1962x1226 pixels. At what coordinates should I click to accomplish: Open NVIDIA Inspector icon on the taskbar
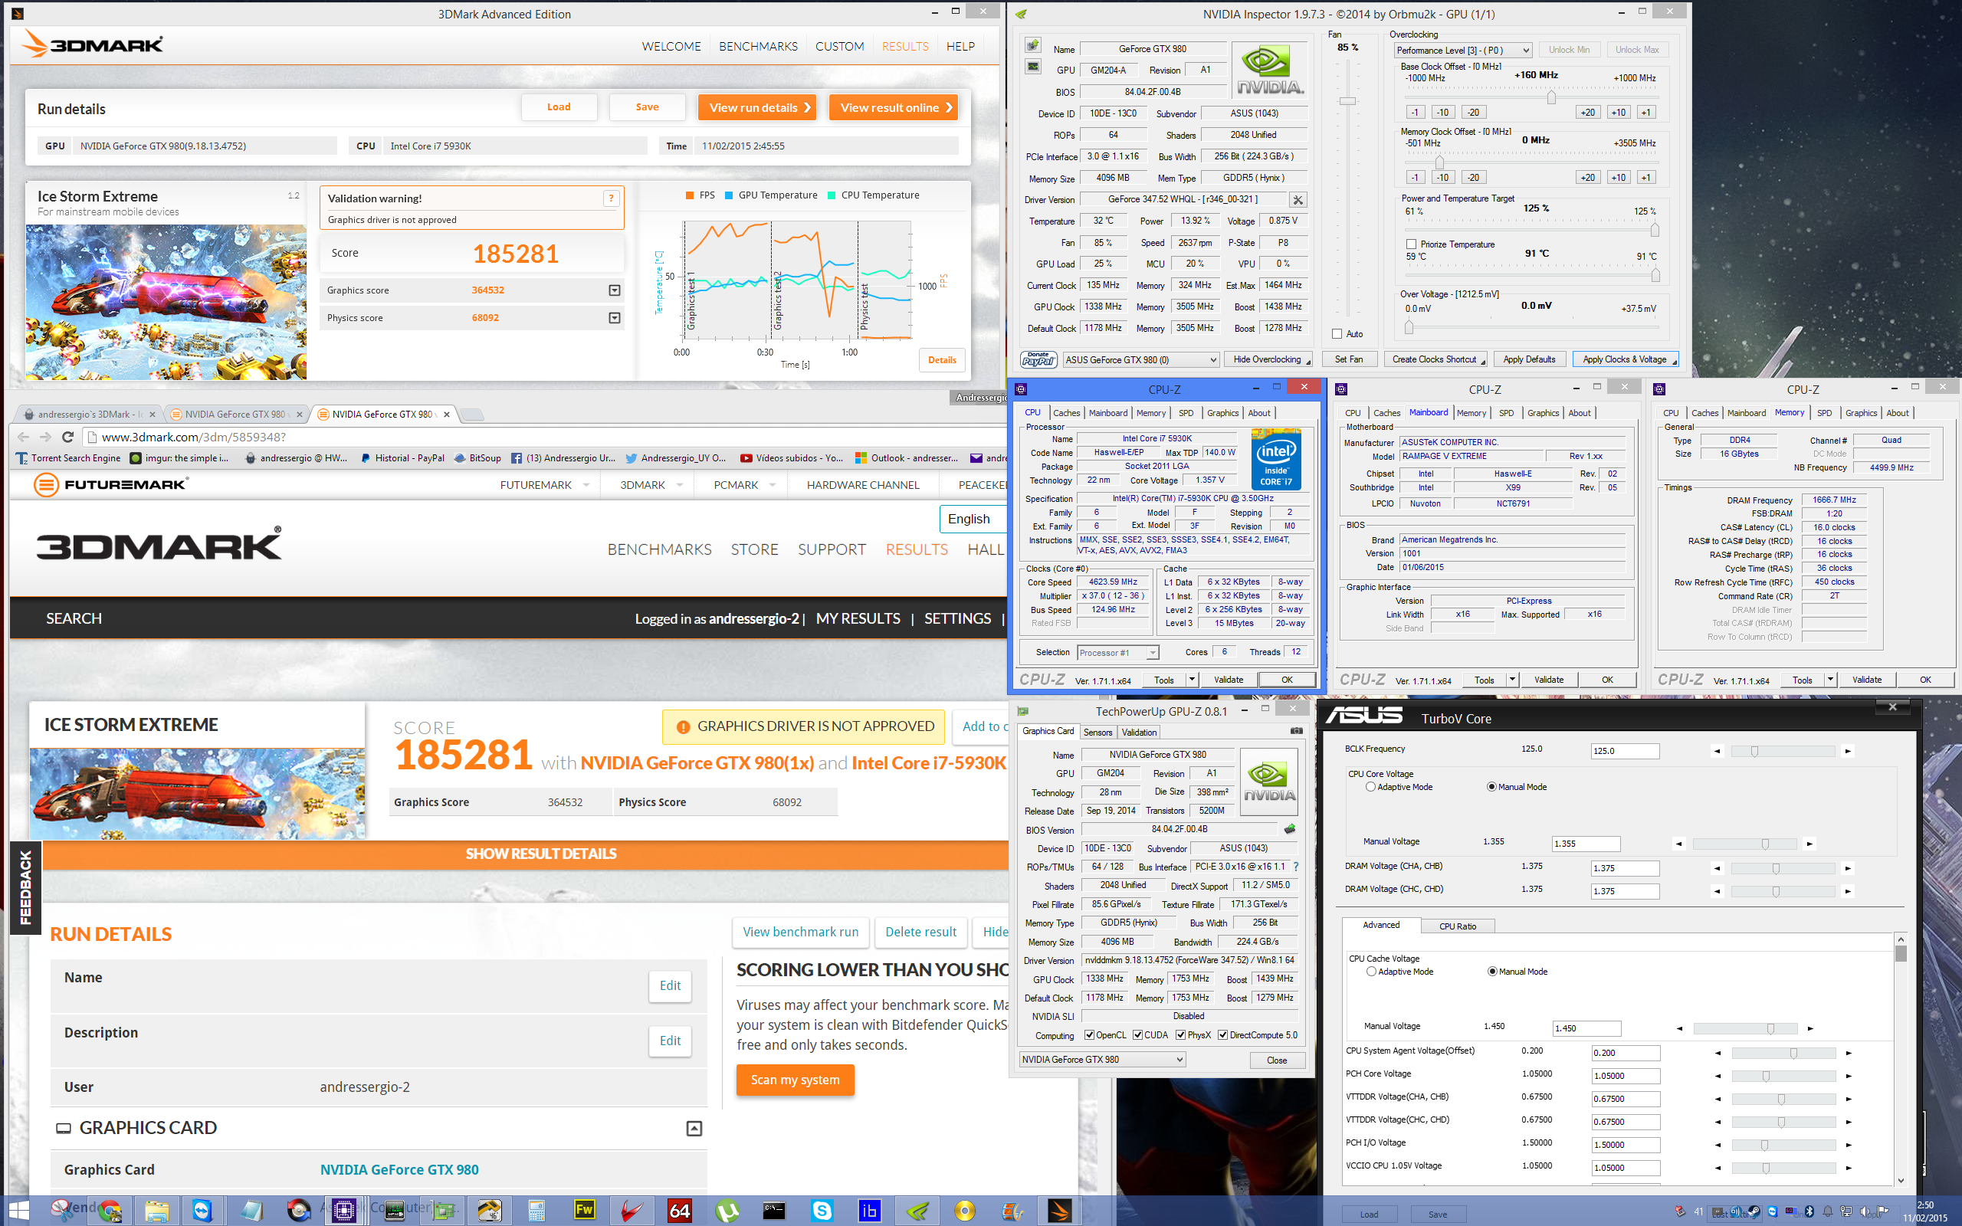pos(917,1211)
